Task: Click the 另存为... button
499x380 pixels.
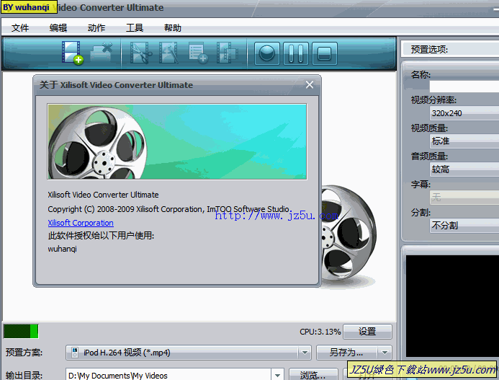Action: [346, 353]
